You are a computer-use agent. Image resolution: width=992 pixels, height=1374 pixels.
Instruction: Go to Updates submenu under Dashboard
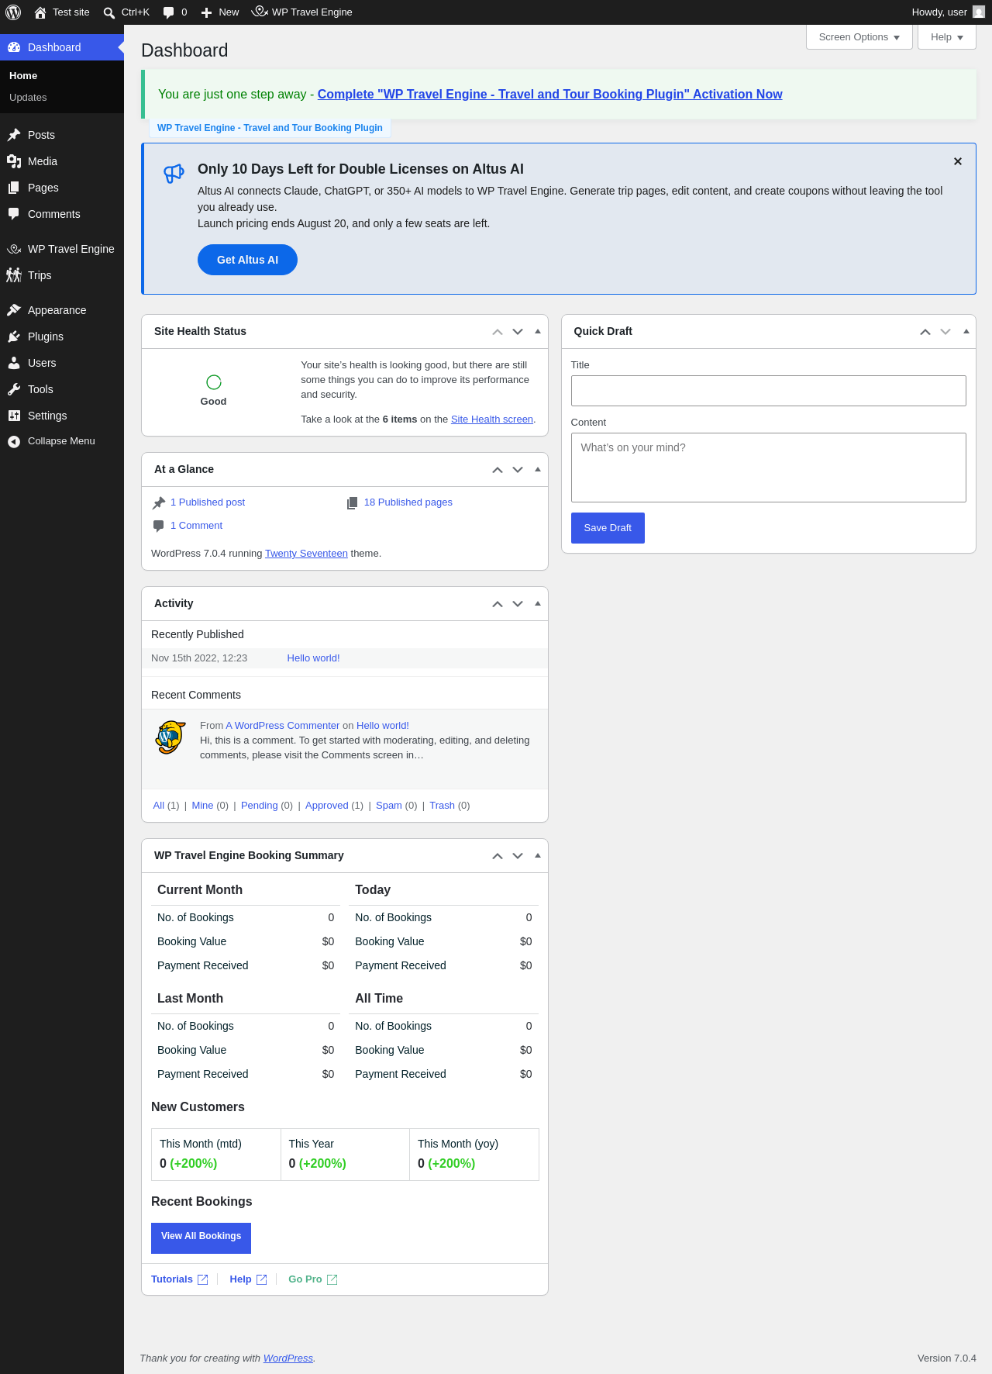(28, 98)
